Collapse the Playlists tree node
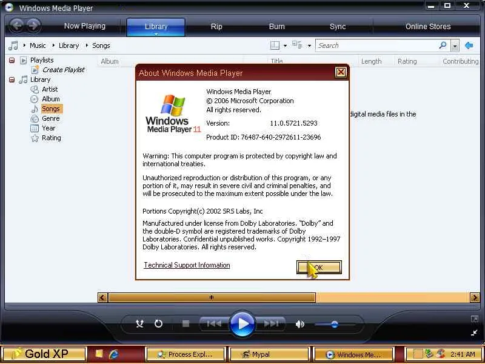Viewport: 485px width, 364px height. pyautogui.click(x=12, y=60)
